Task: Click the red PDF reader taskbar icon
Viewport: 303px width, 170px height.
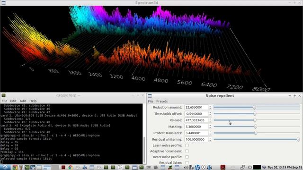Action: (223, 167)
